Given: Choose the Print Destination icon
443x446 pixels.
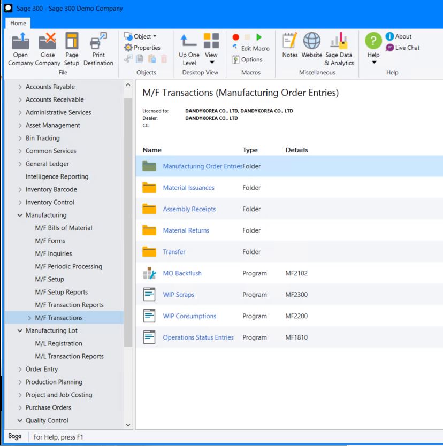Looking at the screenshot, I should pos(98,41).
